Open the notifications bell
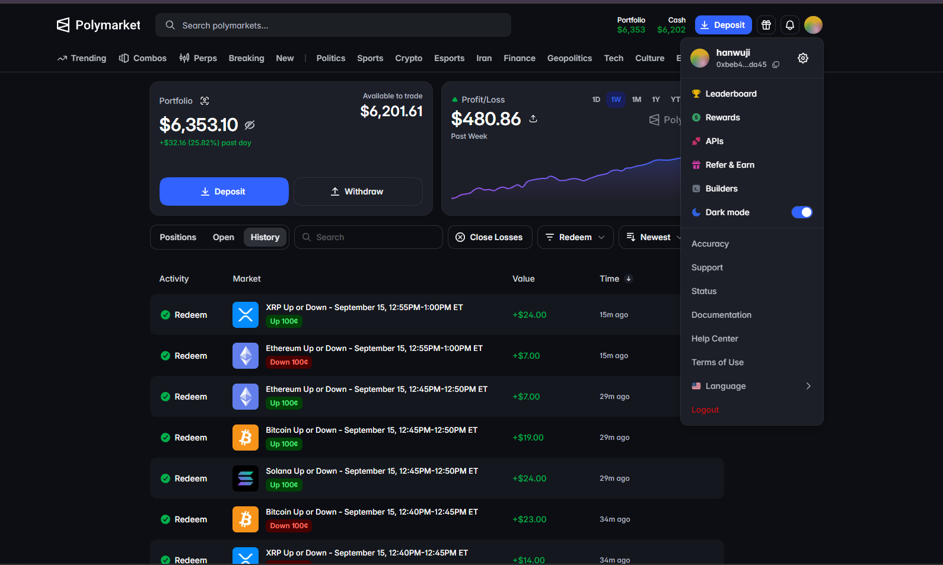Viewport: 943px width, 565px height. [x=790, y=25]
